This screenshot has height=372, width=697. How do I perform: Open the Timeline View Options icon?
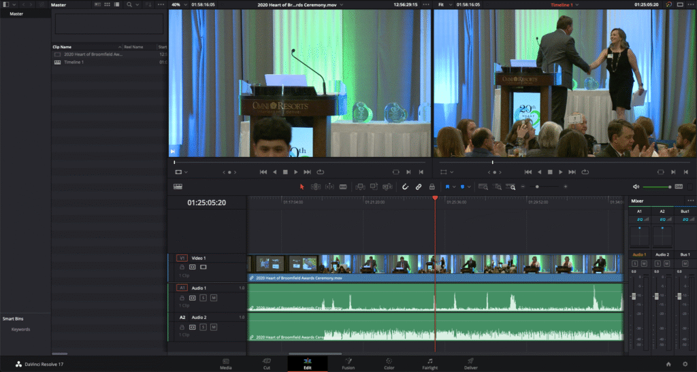click(178, 187)
